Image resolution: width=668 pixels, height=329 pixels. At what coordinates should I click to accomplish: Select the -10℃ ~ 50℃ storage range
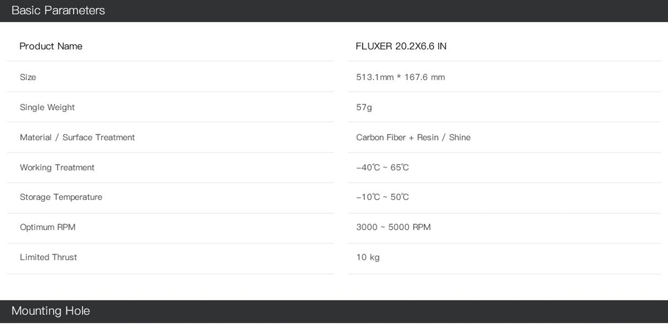coord(382,197)
